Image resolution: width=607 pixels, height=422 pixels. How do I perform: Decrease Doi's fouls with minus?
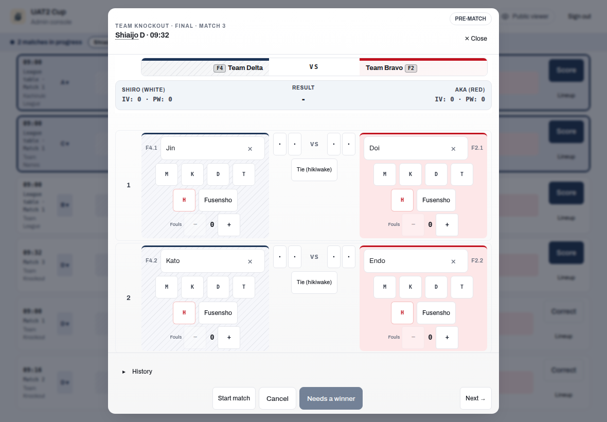pyautogui.click(x=413, y=224)
